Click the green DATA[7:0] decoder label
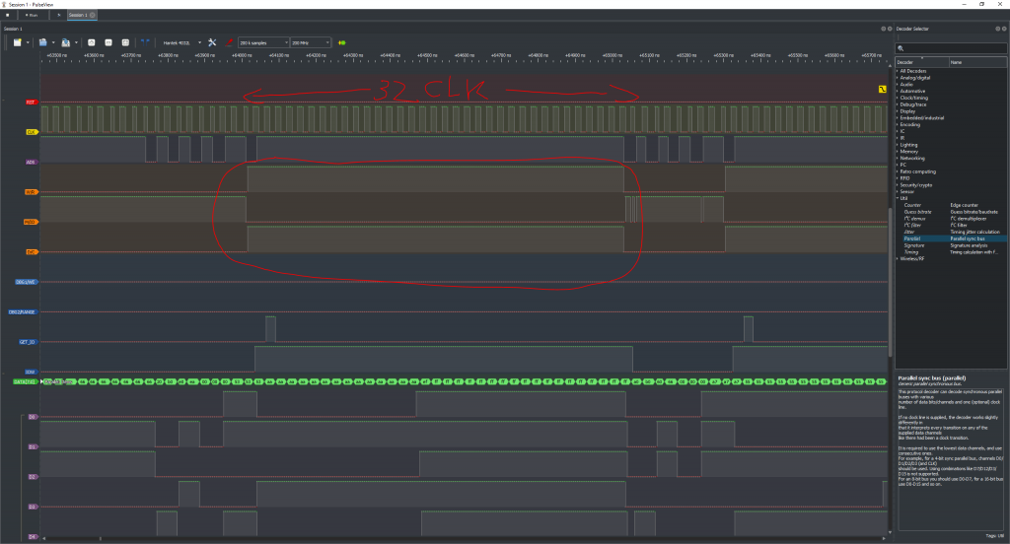 tap(26, 381)
